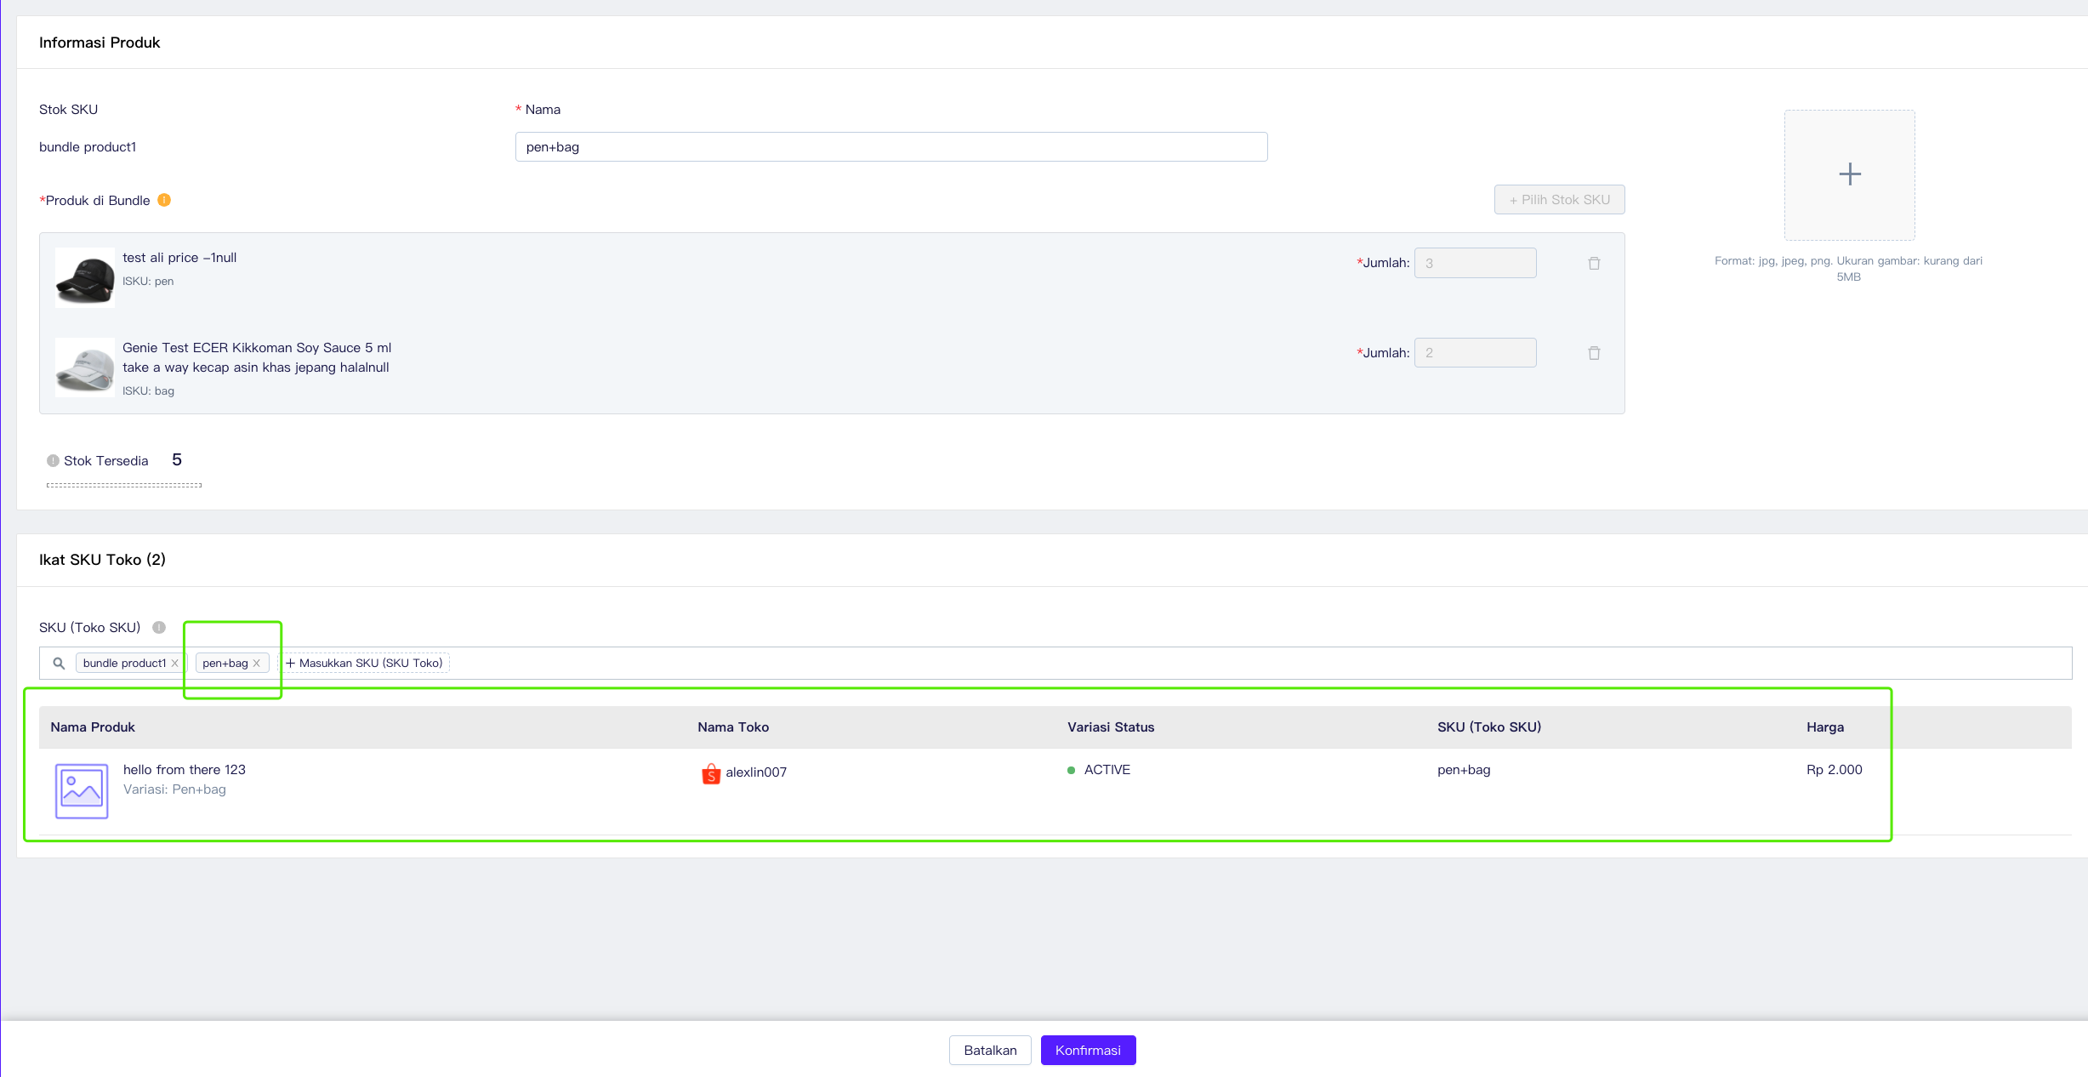The width and height of the screenshot is (2088, 1077).
Task: Click the orange info icon beside Produk di Bundle
Action: point(164,200)
